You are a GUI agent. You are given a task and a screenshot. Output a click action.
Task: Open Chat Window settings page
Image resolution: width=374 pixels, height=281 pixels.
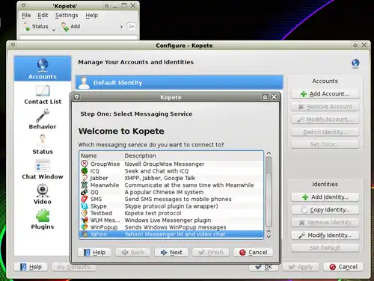click(x=43, y=170)
